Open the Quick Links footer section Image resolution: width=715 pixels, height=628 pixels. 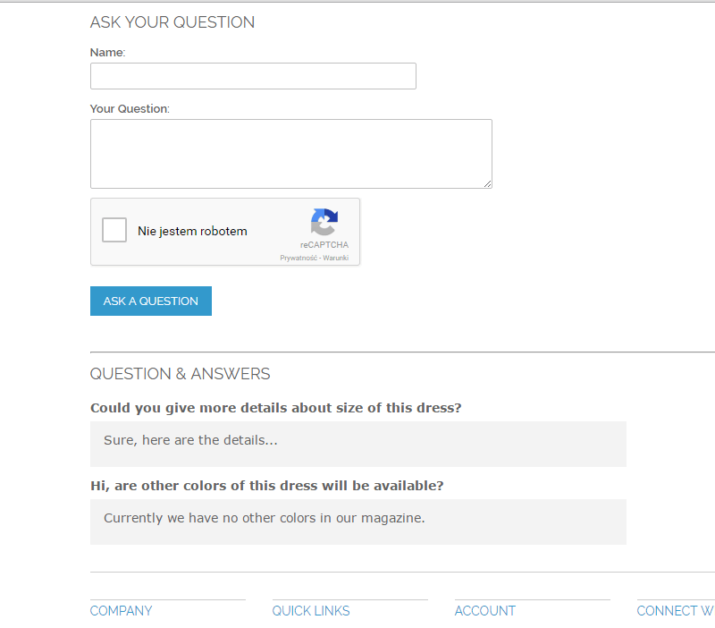point(311,611)
